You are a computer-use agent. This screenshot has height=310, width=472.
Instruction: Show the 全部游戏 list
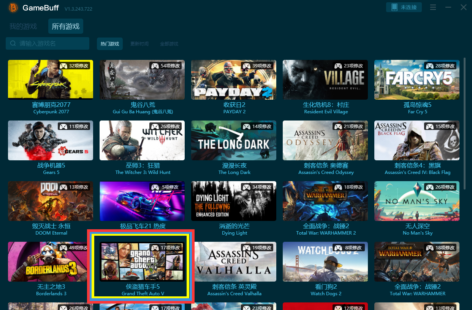169,44
